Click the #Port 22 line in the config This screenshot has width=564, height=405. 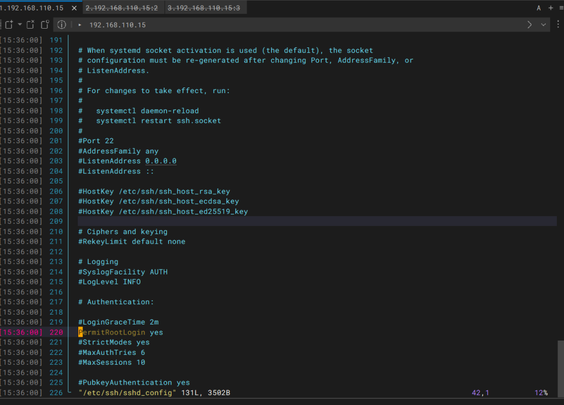(x=96, y=141)
